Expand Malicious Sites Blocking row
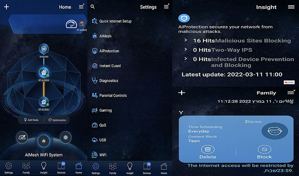 (238, 41)
